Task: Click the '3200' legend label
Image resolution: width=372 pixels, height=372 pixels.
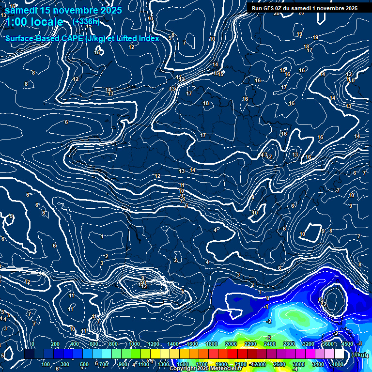Action: (x=309, y=344)
